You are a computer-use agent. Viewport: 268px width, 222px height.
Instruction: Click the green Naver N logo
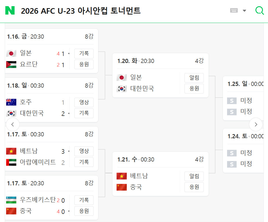tap(10, 10)
